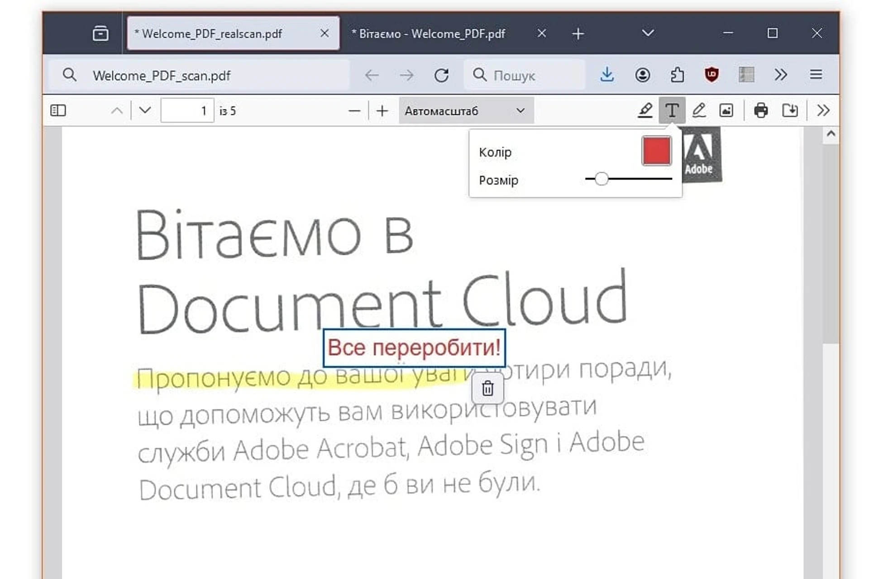Open Firefox View tab overview icon
869x579 pixels.
click(x=100, y=33)
